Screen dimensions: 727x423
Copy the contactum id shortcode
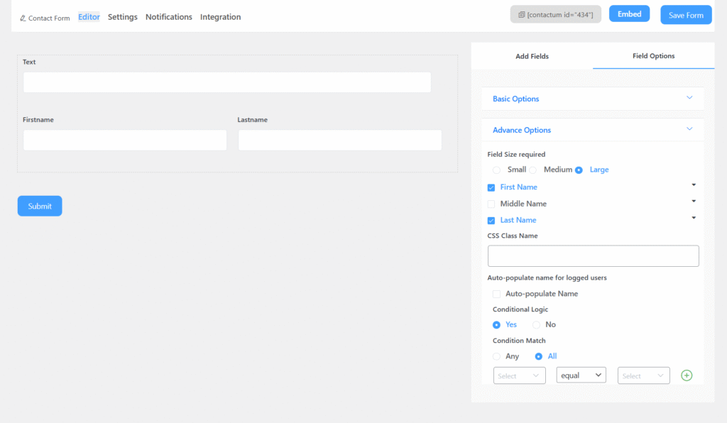click(555, 14)
